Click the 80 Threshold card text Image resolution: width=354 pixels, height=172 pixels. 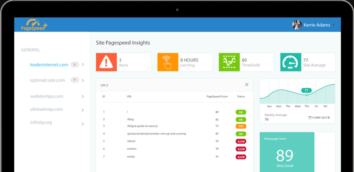pos(250,63)
